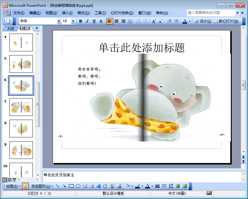Toggle italic formatting

pos(87,21)
